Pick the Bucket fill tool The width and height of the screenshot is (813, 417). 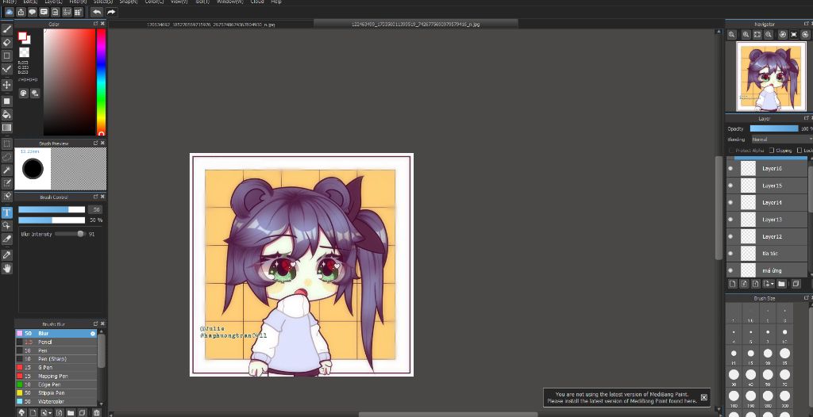pos(7,114)
